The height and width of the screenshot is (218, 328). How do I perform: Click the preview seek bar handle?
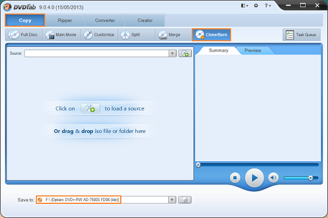[198, 165]
